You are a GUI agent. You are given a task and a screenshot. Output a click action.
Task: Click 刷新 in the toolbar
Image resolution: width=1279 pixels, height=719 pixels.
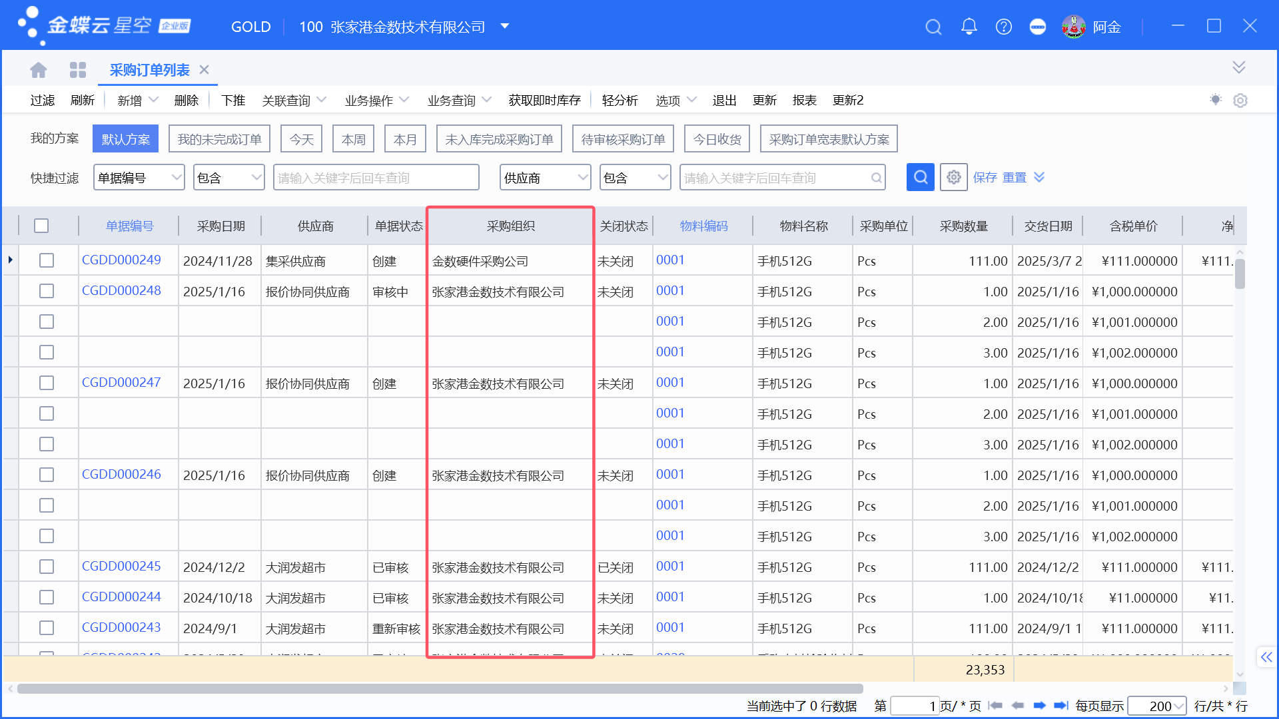[83, 100]
